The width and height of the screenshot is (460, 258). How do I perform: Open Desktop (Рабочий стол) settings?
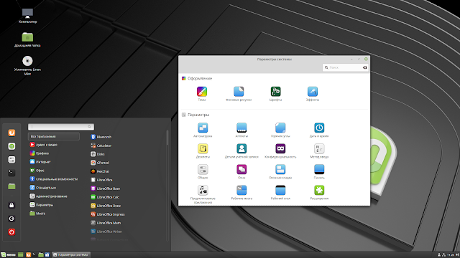(280, 192)
